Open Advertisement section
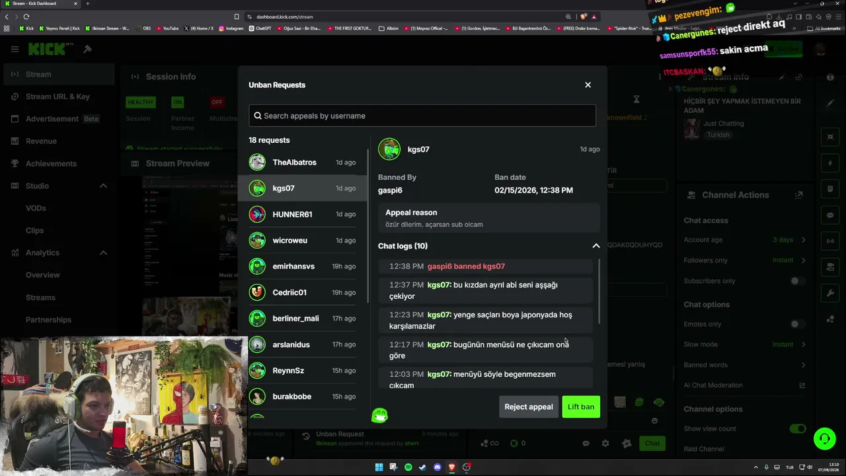The image size is (846, 476). (58, 119)
